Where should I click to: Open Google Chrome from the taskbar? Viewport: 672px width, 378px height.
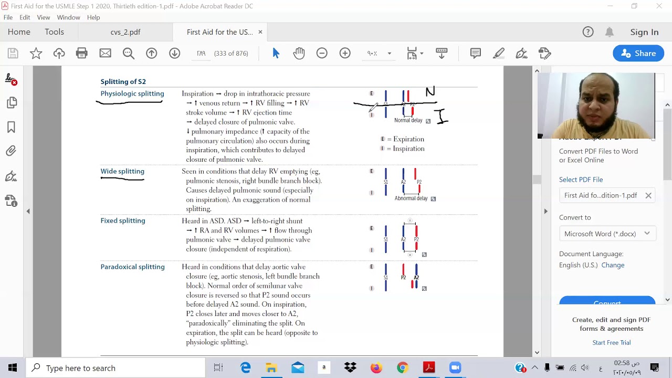click(x=402, y=368)
